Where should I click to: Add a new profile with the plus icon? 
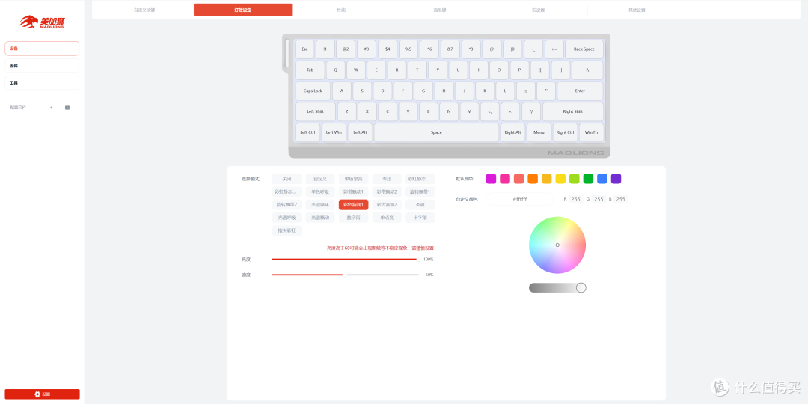point(51,107)
